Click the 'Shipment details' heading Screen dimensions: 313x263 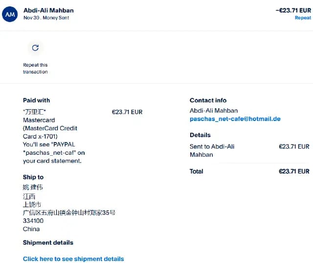pos(48,242)
